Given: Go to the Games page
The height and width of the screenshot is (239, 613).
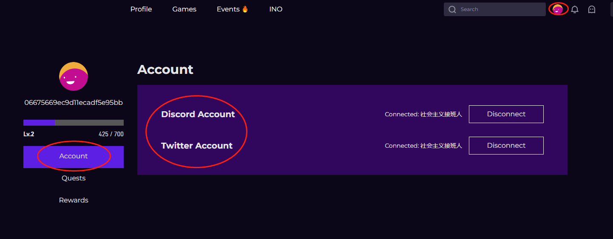Looking at the screenshot, I should (x=184, y=9).
